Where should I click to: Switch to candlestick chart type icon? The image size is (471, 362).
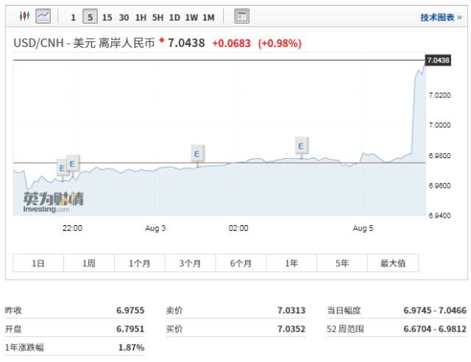(x=24, y=16)
